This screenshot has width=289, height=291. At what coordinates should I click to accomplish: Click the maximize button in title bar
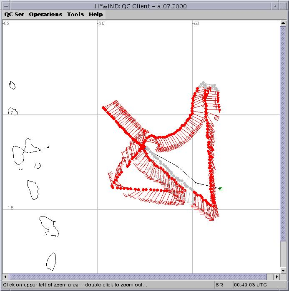coord(284,6)
